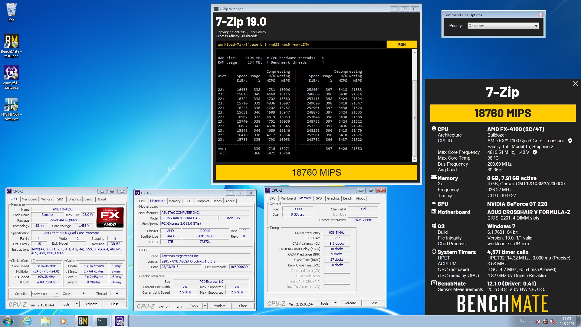Expand the Tools dropdown arrow in CPU-Z Mainboard window
Screen dimensions: 581x327
205,306
